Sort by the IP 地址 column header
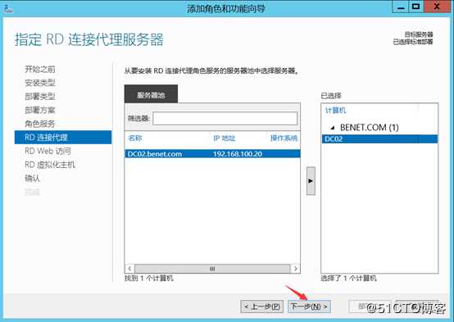The height and width of the screenshot is (322, 454). pyautogui.click(x=224, y=138)
